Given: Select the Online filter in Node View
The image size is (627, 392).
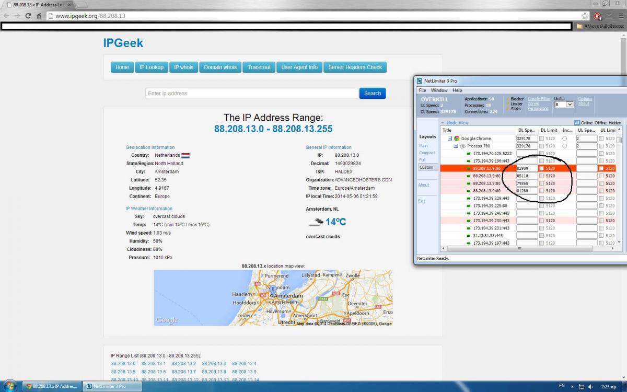Looking at the screenshot, I should tap(587, 123).
